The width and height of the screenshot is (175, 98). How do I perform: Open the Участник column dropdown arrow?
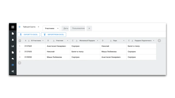68,41
